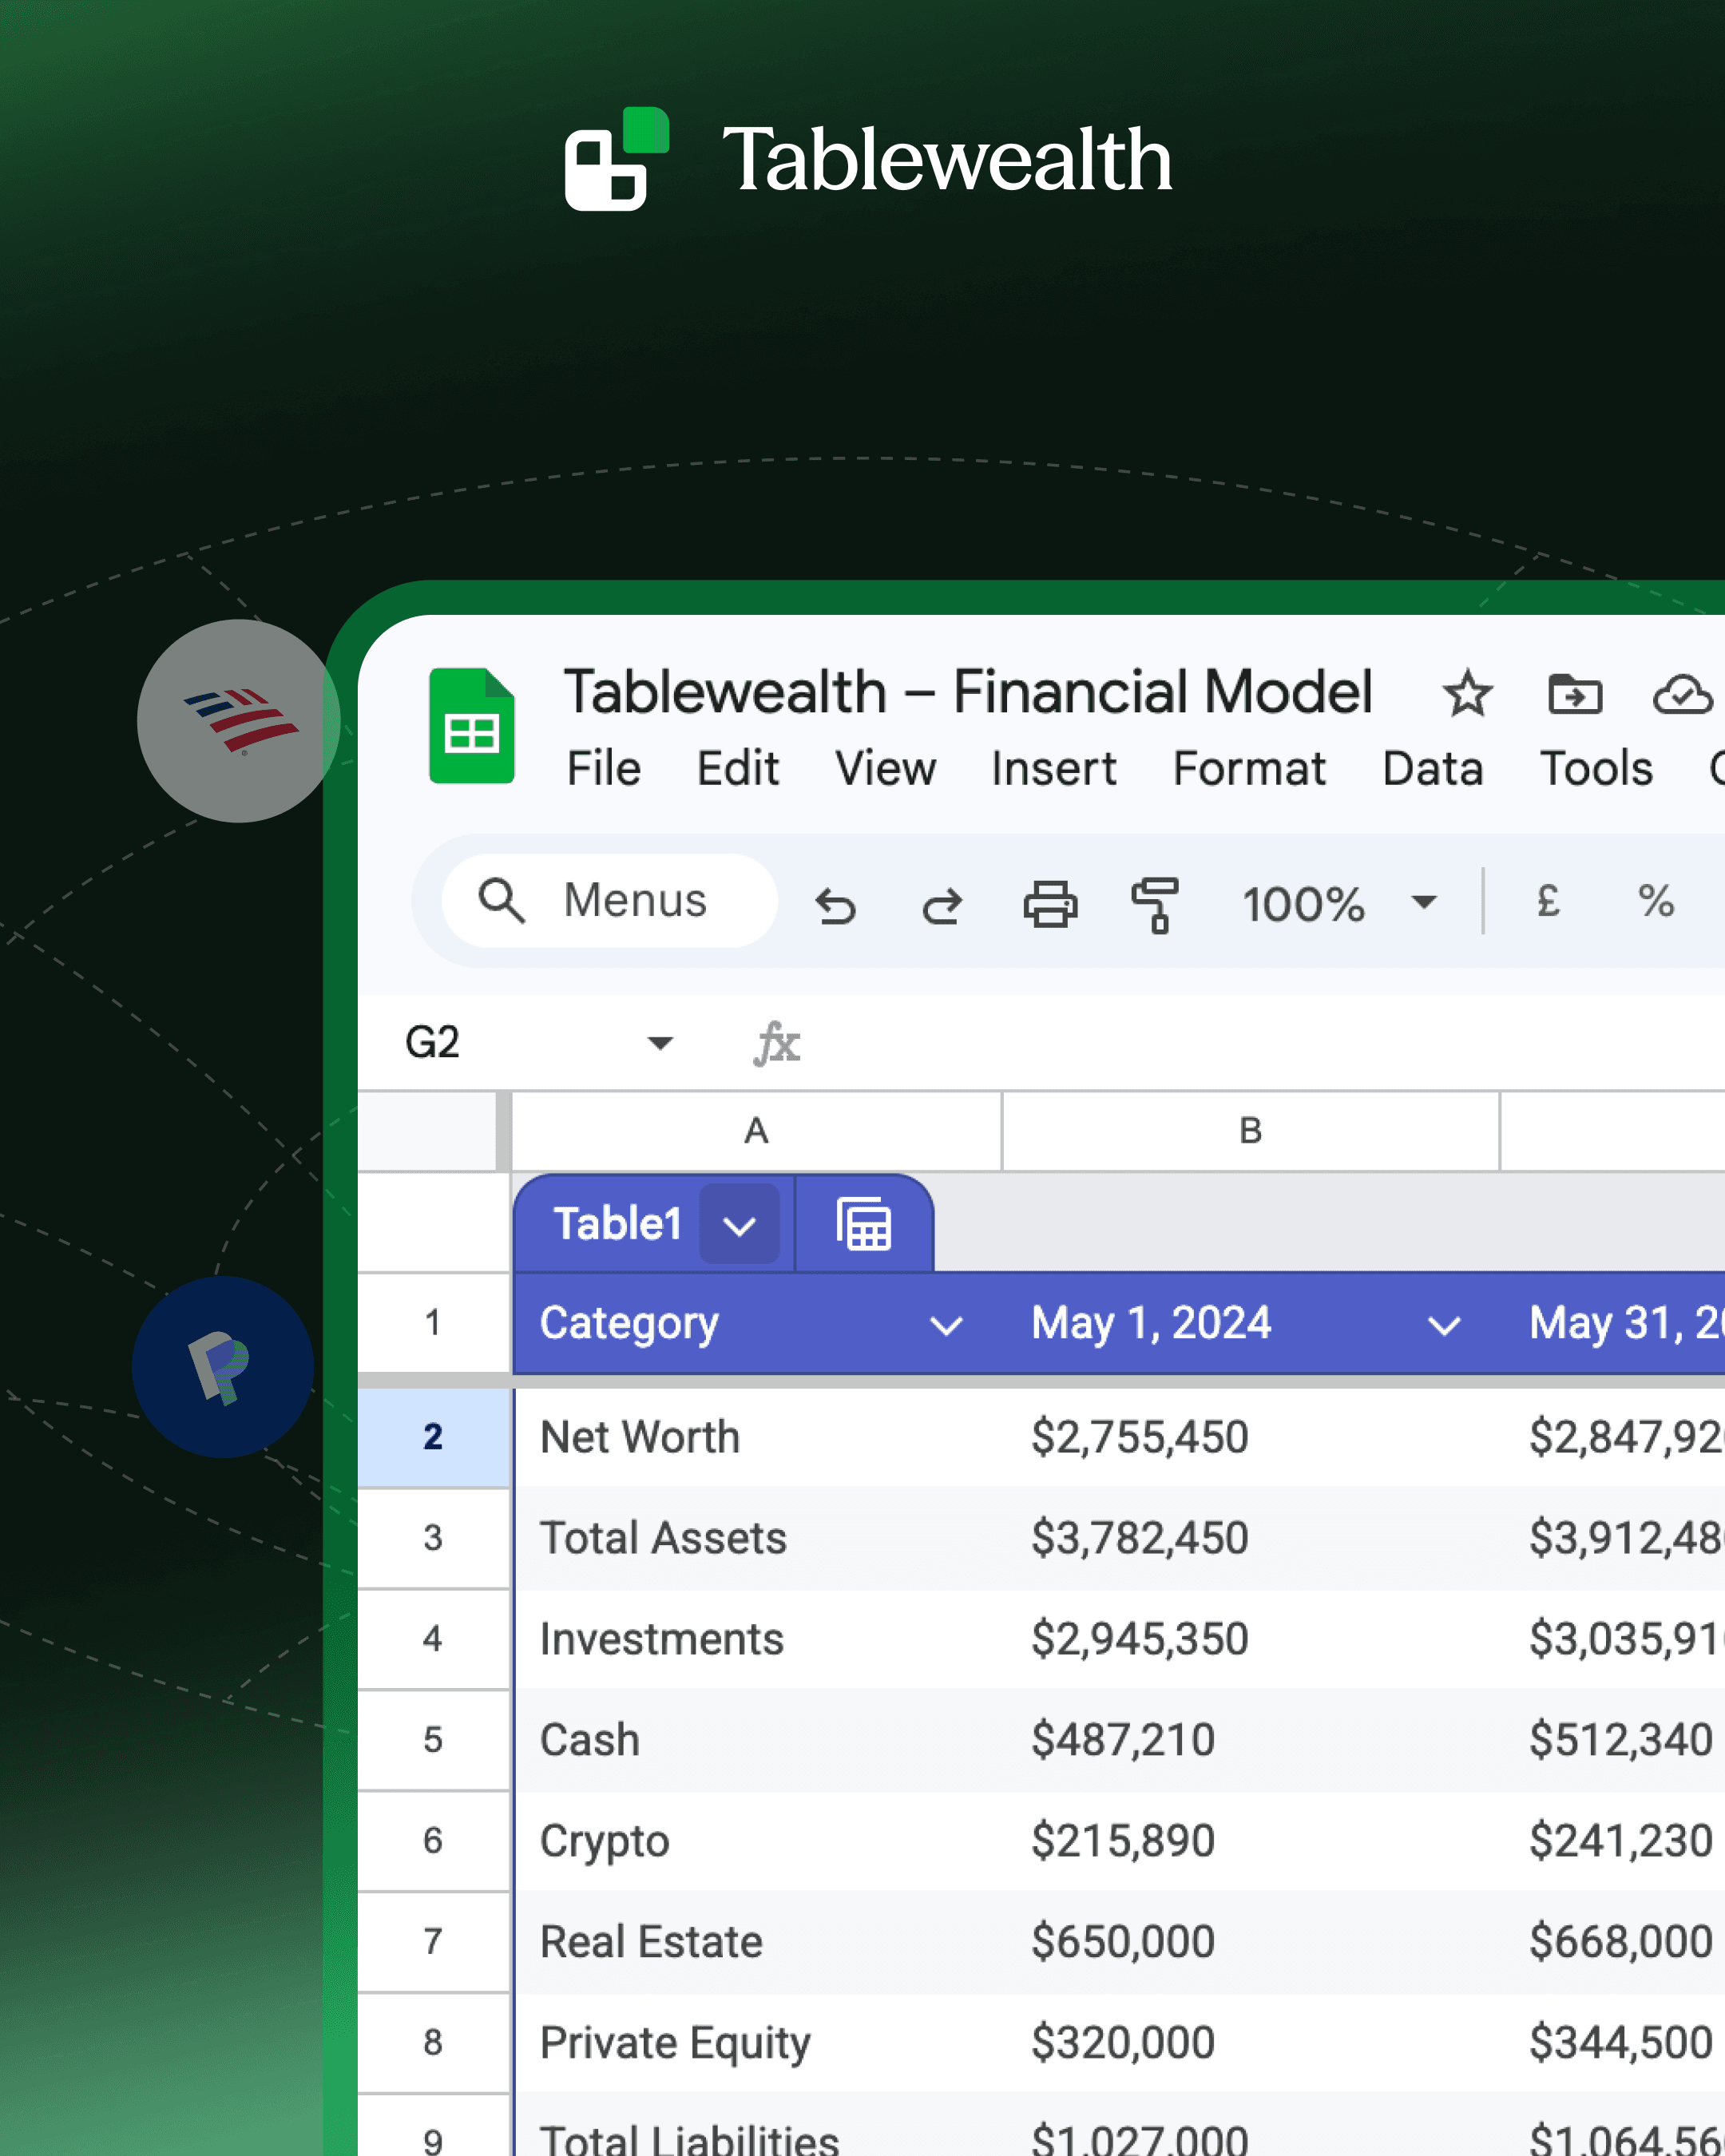This screenshot has width=1725, height=2156.
Task: Click the $2,755,450 cell
Action: pos(1251,1437)
